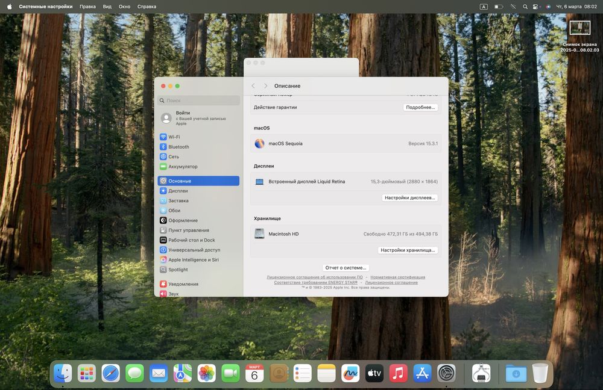Open Reminders from the Dock
Viewport: 603px width, 390px height.
302,373
